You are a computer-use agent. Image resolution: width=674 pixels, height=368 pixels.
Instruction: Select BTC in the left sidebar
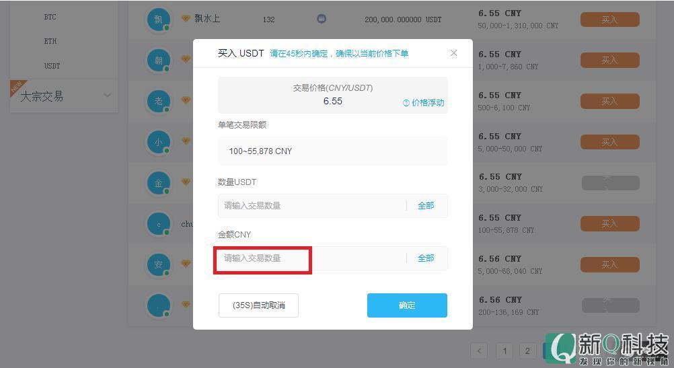click(x=50, y=17)
